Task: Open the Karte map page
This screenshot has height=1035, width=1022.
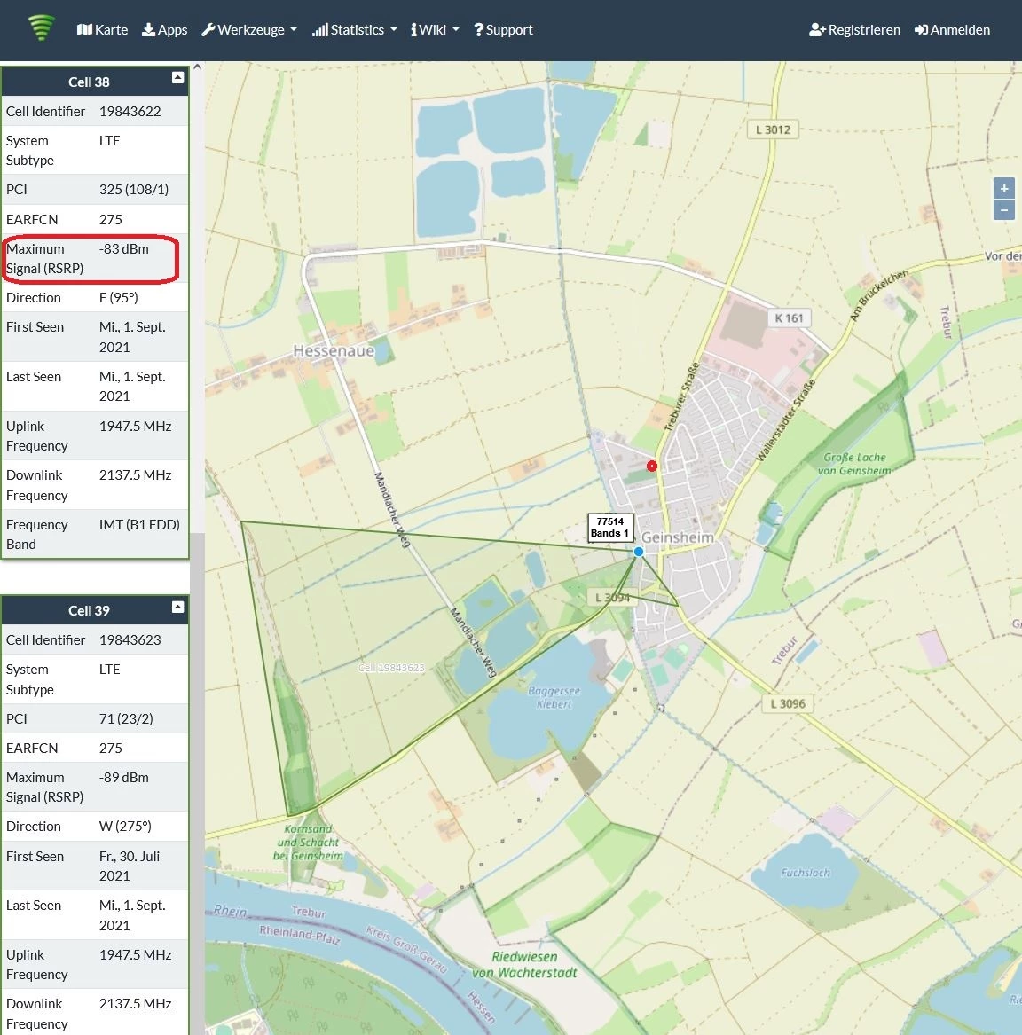Action: [x=102, y=30]
